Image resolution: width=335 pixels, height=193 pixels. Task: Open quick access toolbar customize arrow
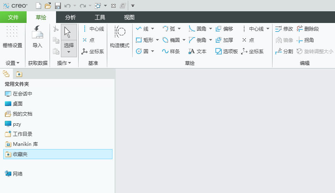tap(133, 6)
